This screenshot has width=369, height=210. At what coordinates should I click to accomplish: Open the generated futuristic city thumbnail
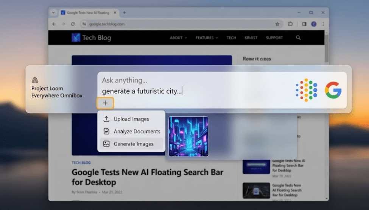click(188, 136)
